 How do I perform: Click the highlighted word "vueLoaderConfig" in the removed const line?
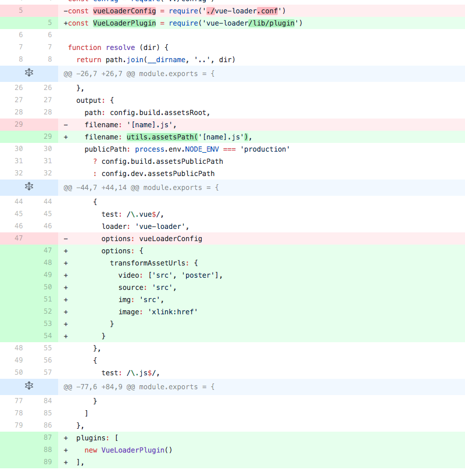tap(124, 11)
